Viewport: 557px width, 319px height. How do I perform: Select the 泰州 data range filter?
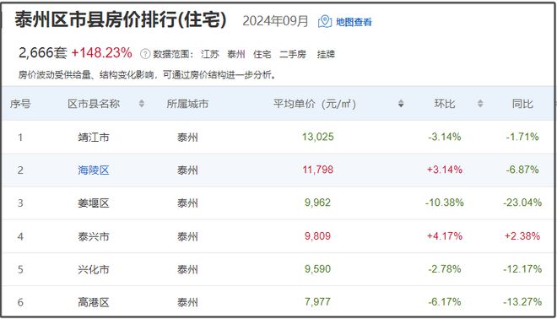(x=235, y=54)
